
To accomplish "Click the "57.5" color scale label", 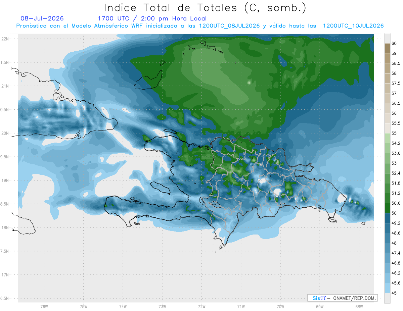I will pyautogui.click(x=396, y=83).
